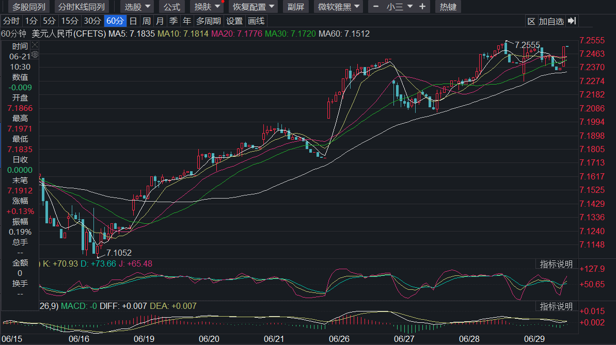Screen dimensions: 616x345
Task: Toggle 分时K线同列 layout
Action: coord(82,7)
